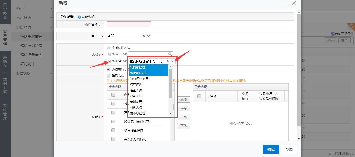
Task: Clear the selected 职务 with X icon
Action: 168,61
